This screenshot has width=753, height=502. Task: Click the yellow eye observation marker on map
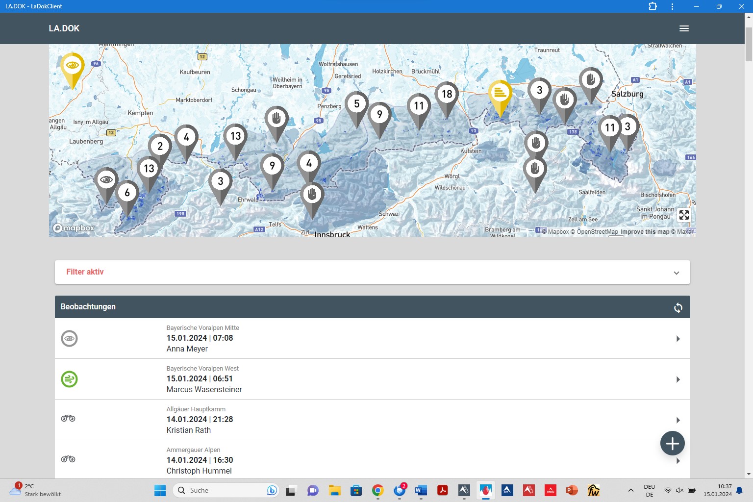[x=73, y=66]
